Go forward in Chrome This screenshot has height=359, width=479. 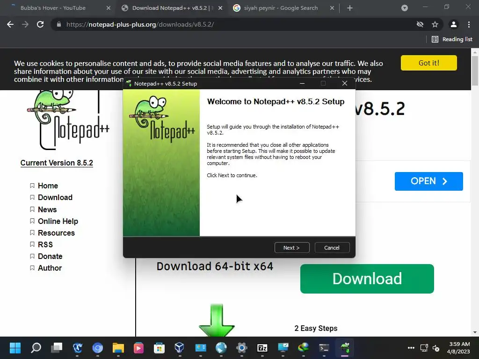point(25,24)
